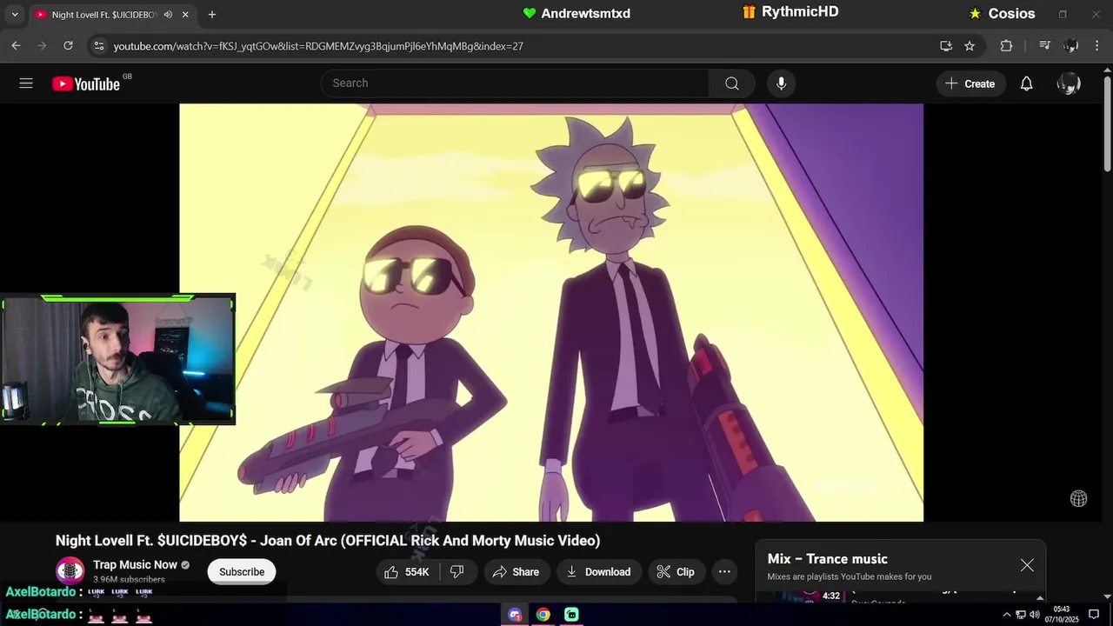The height and width of the screenshot is (626, 1113).
Task: Go to the YouTube home logo
Action: tap(85, 83)
